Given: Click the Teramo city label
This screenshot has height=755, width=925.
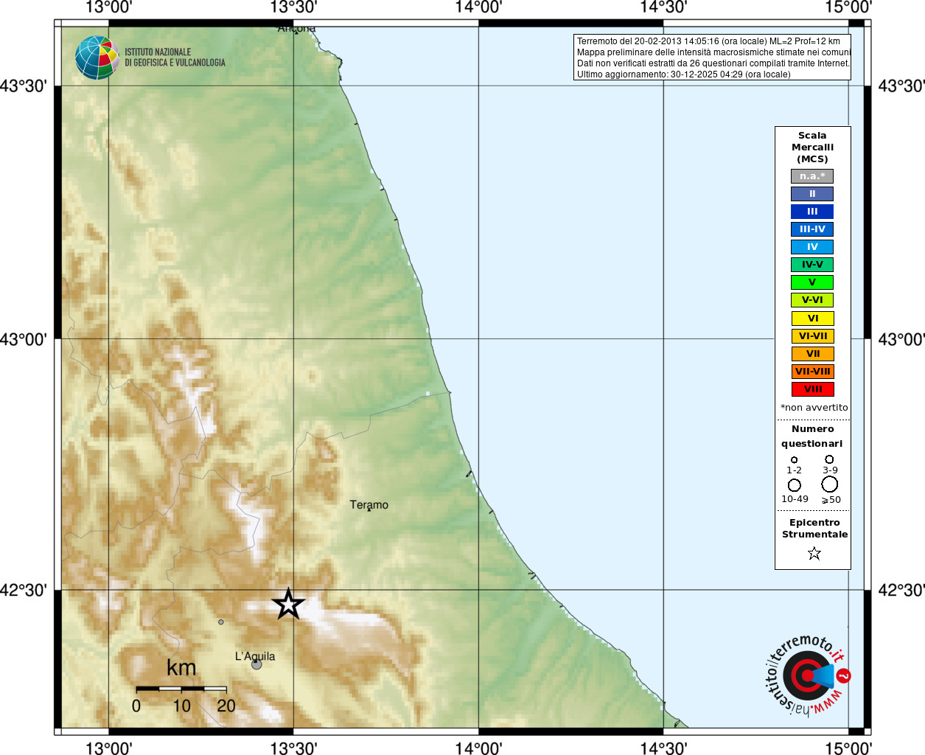Looking at the screenshot, I should (369, 505).
